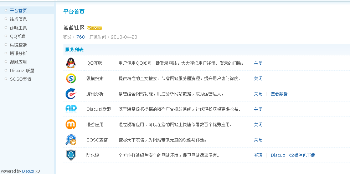The width and height of the screenshot is (350, 174).
Task: Click the 漫游应用 name in the service list
Action: pos(95,125)
